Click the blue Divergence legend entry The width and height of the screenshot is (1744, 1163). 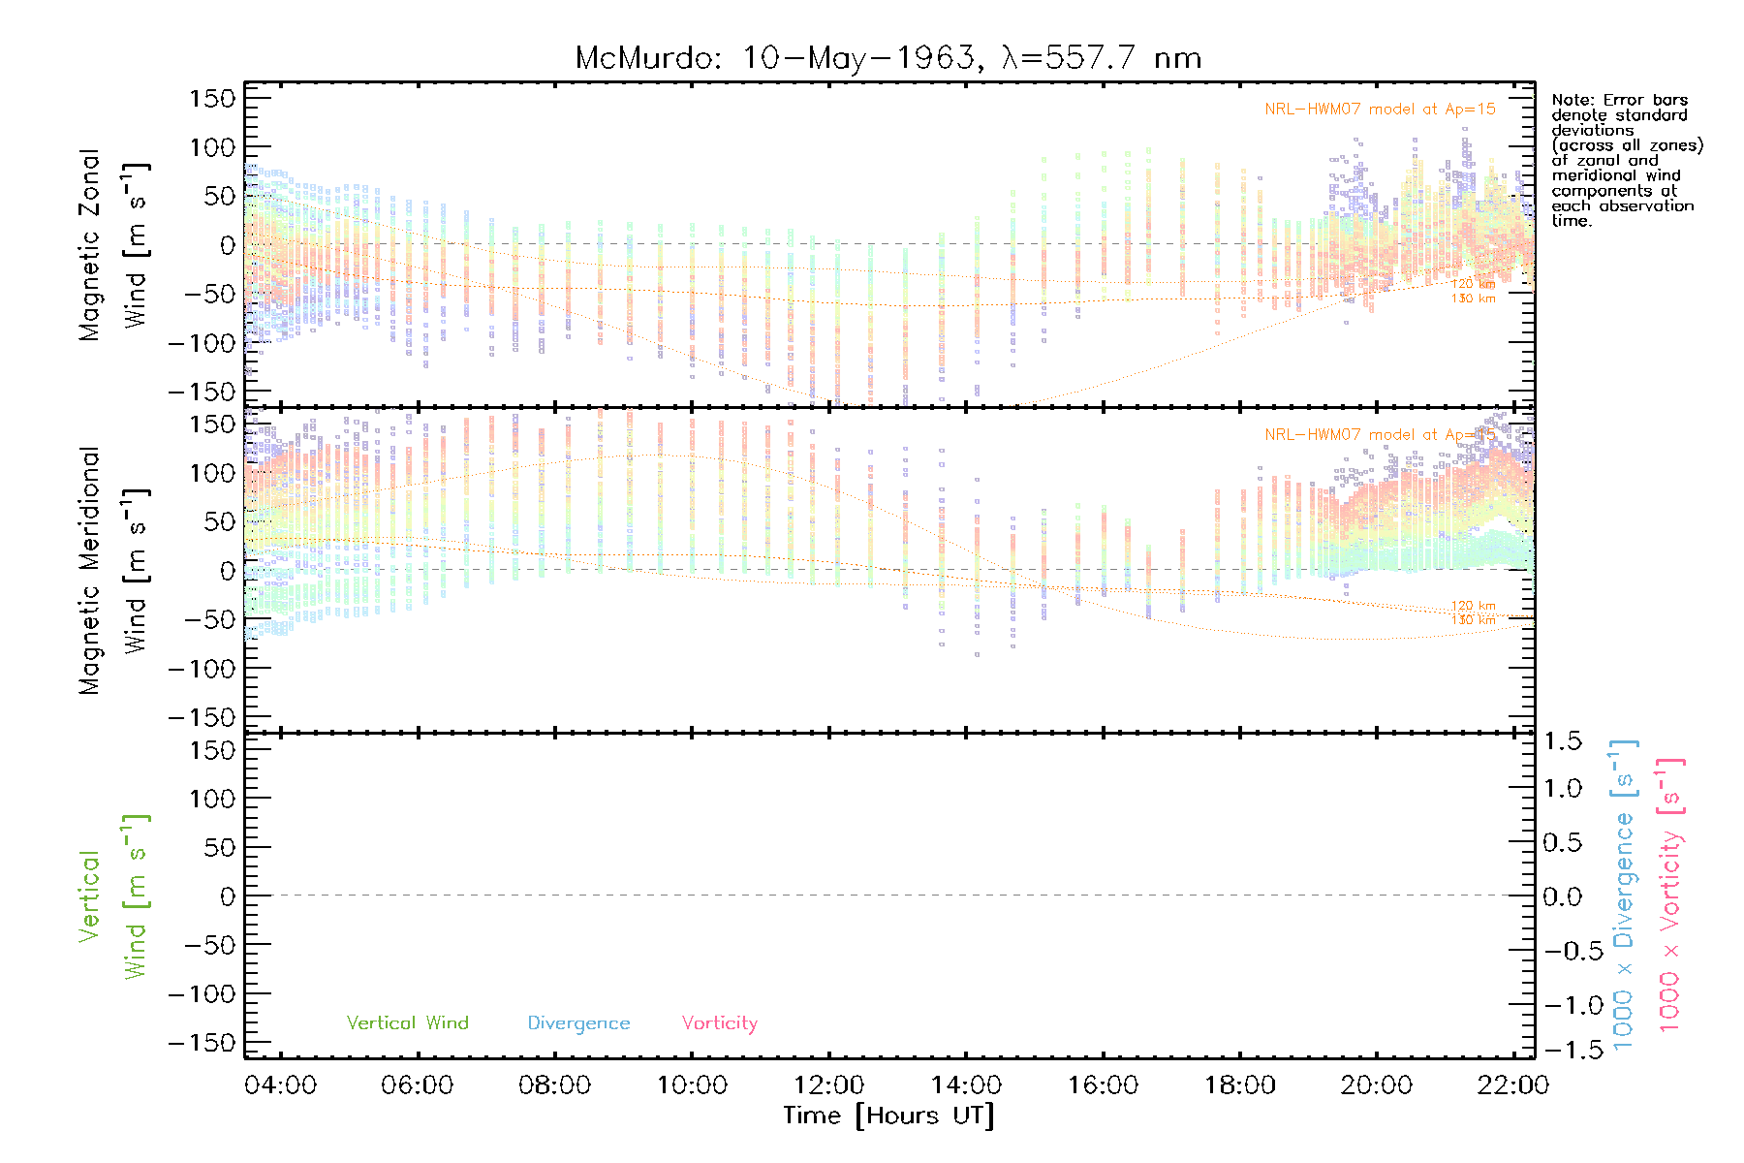(578, 1023)
